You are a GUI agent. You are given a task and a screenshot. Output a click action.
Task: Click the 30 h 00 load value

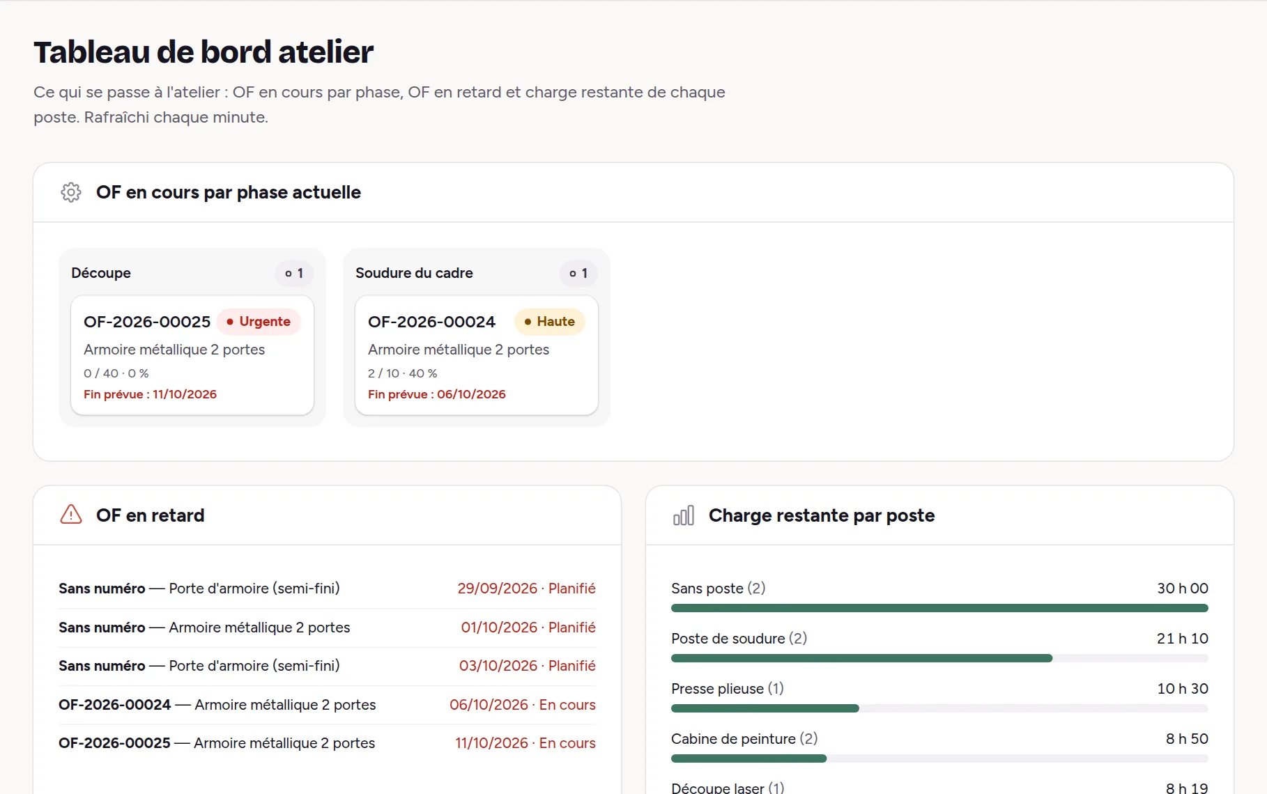(1183, 589)
